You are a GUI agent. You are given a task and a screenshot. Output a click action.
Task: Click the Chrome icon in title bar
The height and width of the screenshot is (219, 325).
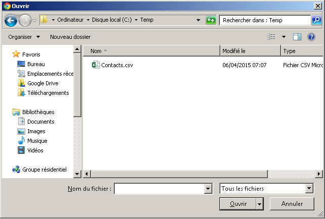click(7, 6)
